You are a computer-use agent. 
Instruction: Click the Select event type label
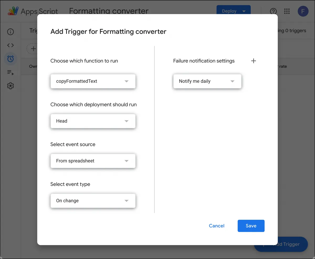point(70,184)
